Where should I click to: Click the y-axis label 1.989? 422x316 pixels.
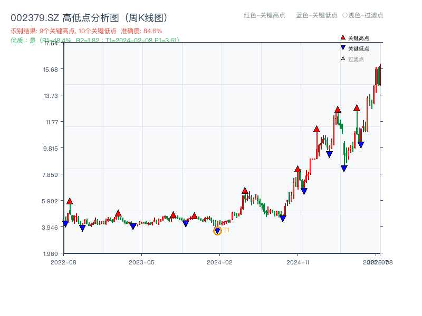[51, 254]
